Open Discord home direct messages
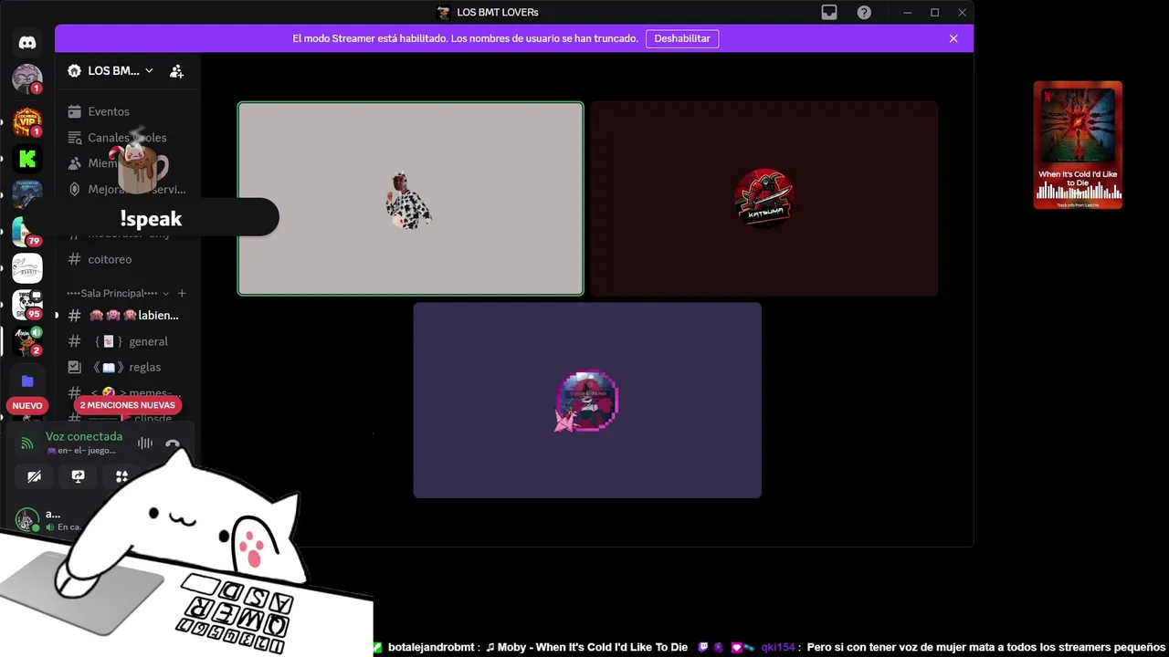This screenshot has height=657, width=1169. (x=27, y=42)
